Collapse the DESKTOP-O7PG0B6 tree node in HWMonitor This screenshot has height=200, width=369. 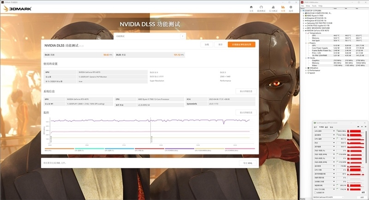point(301,11)
